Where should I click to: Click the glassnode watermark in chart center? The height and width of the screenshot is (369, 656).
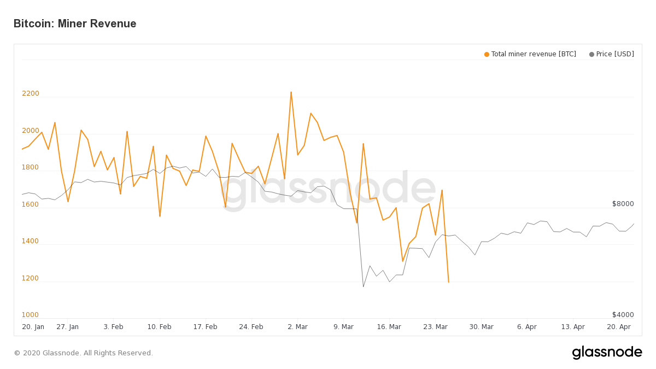328,190
